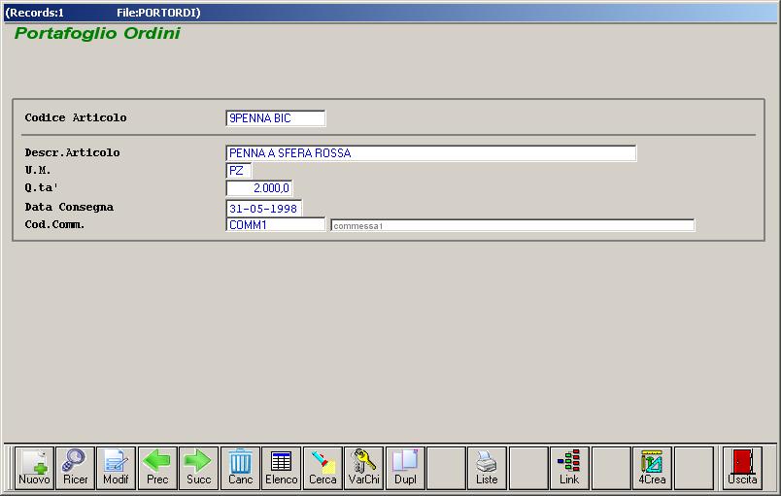The image size is (781, 496).
Task: Click the Data Consegna date field
Action: [263, 209]
